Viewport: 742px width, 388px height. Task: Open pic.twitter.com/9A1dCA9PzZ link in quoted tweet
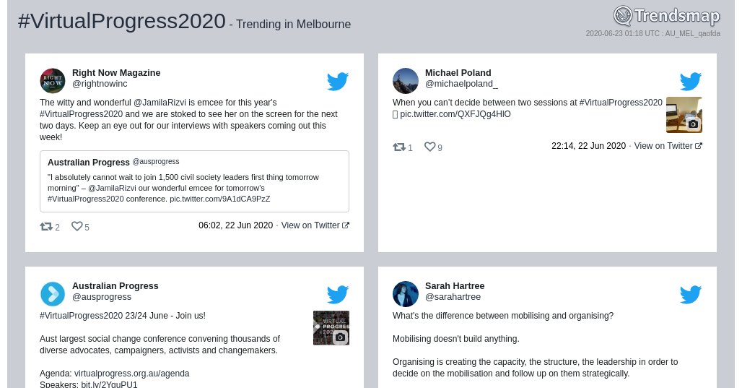(x=220, y=199)
